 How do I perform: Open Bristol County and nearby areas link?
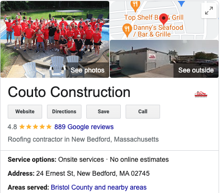point(99,187)
